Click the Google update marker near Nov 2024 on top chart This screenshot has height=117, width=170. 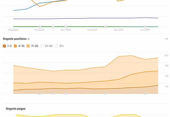[x=53, y=27]
